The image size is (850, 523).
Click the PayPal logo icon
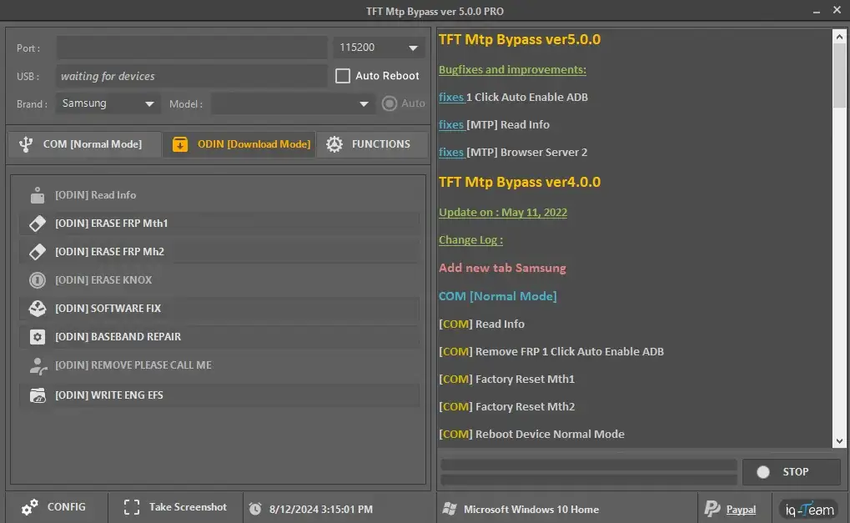[x=712, y=509]
